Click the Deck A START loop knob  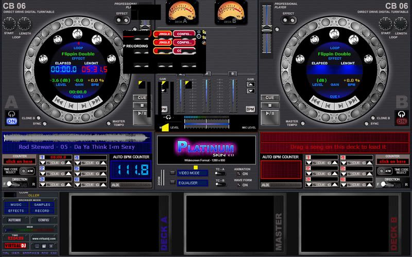click(9, 24)
